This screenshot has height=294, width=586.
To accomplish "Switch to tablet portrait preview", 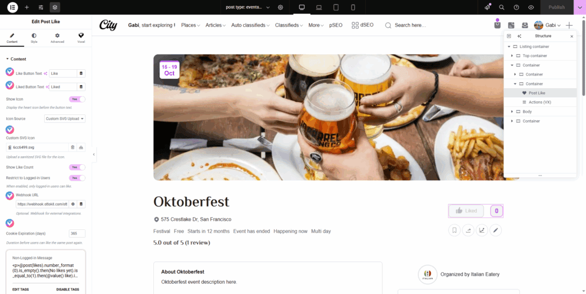I will (336, 7).
